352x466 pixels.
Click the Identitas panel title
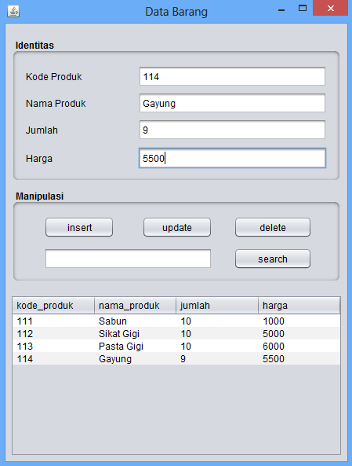(34, 46)
